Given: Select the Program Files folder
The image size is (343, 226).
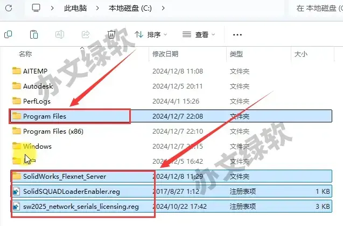Looking at the screenshot, I should (44, 116).
